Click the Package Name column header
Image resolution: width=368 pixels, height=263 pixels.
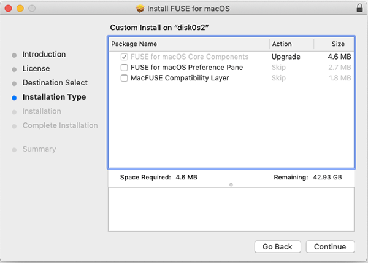click(x=189, y=44)
